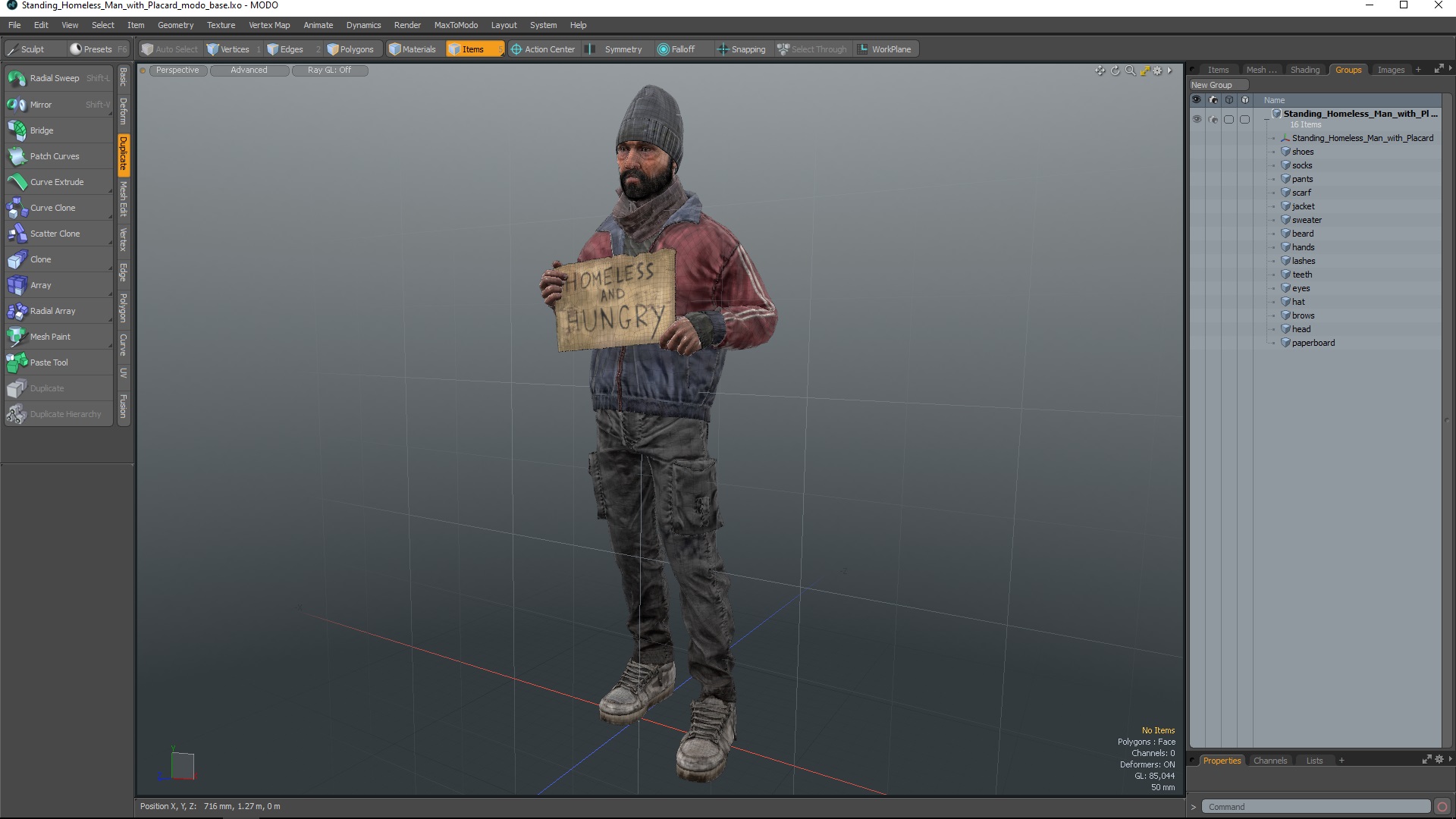Switch to the Images tab

tap(1391, 70)
